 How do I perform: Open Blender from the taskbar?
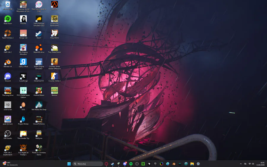coord(174,164)
